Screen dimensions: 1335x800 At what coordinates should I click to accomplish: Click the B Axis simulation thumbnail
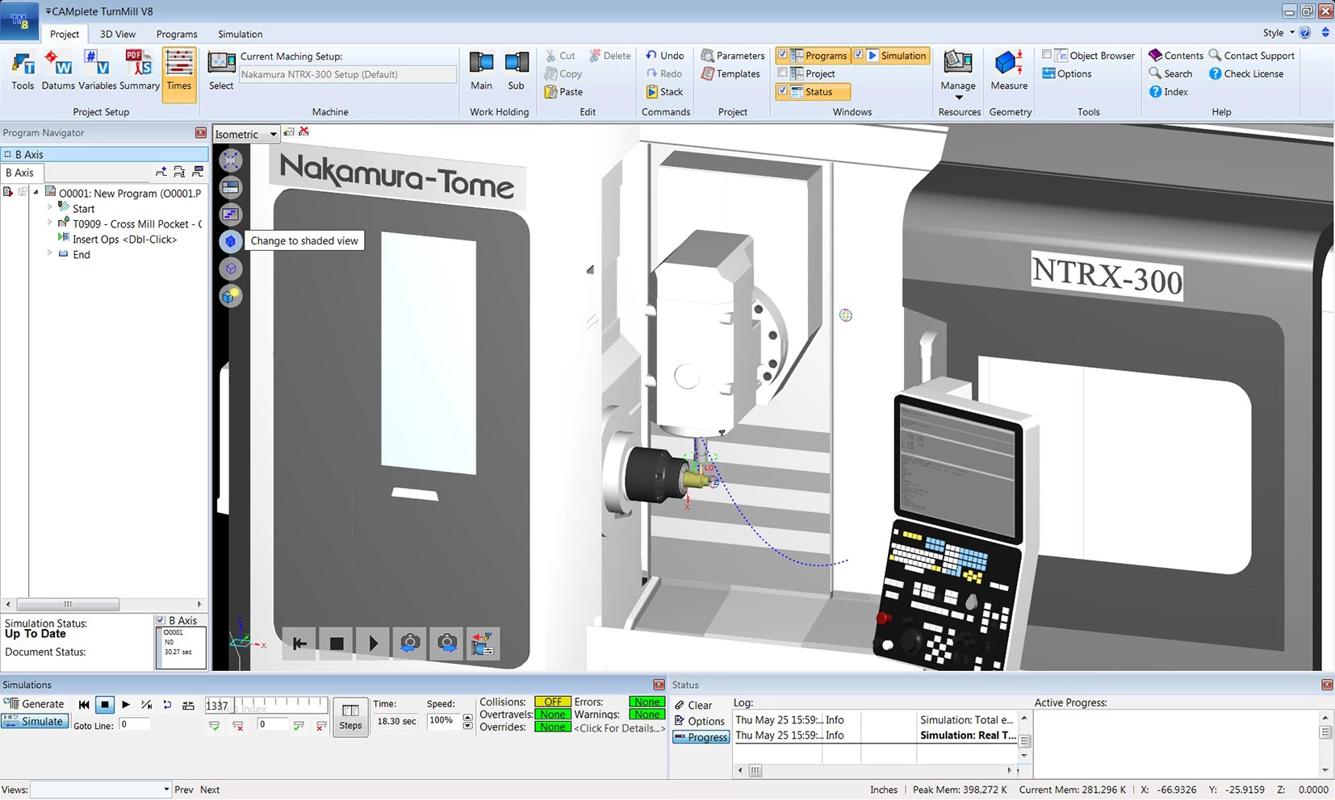[x=181, y=648]
